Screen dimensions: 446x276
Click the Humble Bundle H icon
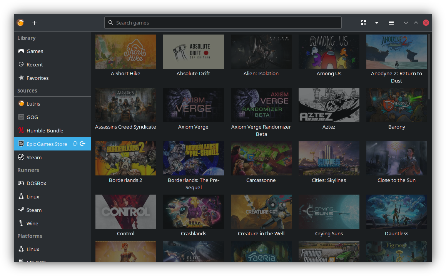[21, 130]
